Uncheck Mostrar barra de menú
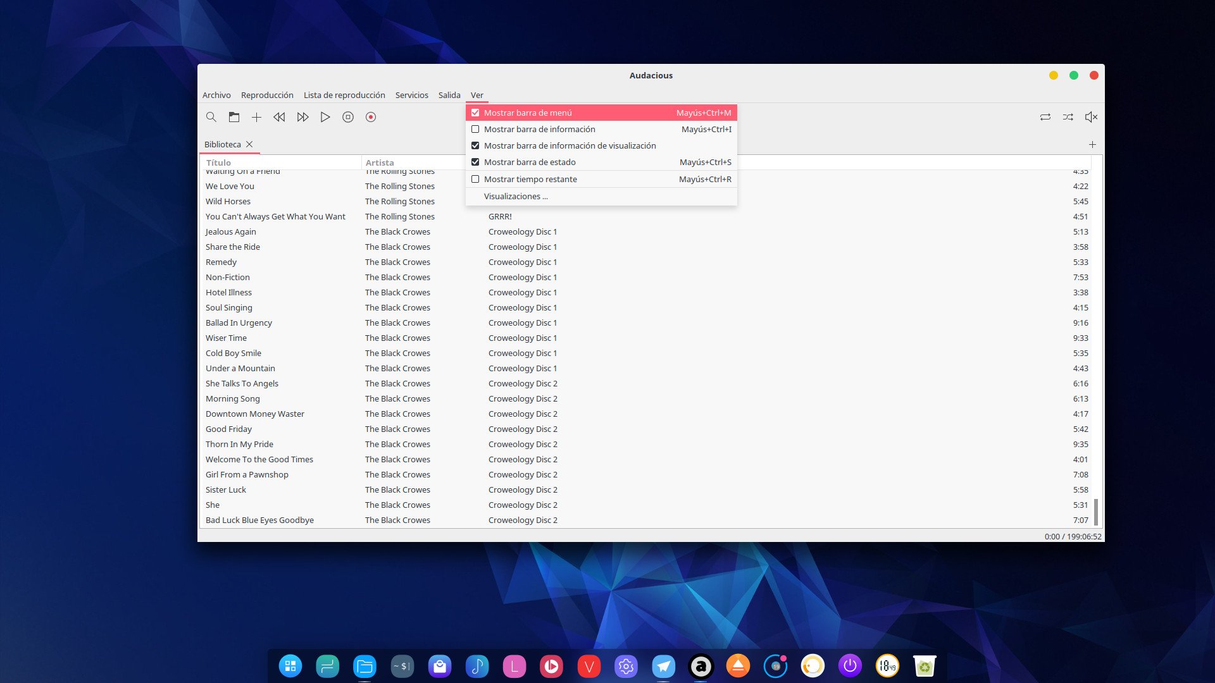The height and width of the screenshot is (683, 1215). tap(601, 113)
